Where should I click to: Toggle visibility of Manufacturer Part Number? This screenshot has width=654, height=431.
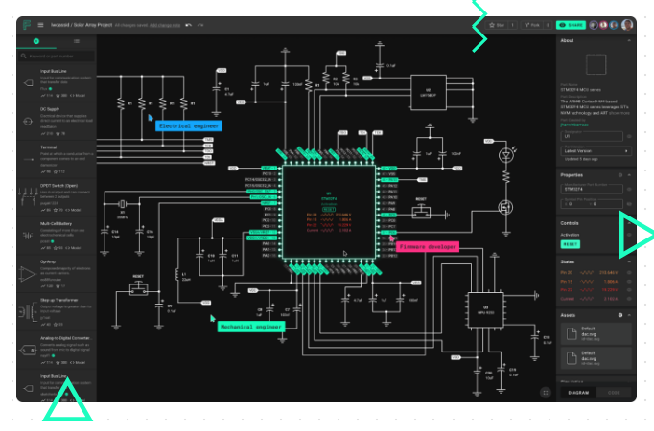628,190
